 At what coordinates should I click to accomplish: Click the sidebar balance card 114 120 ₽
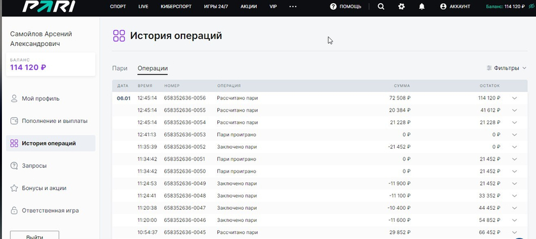tap(50, 64)
